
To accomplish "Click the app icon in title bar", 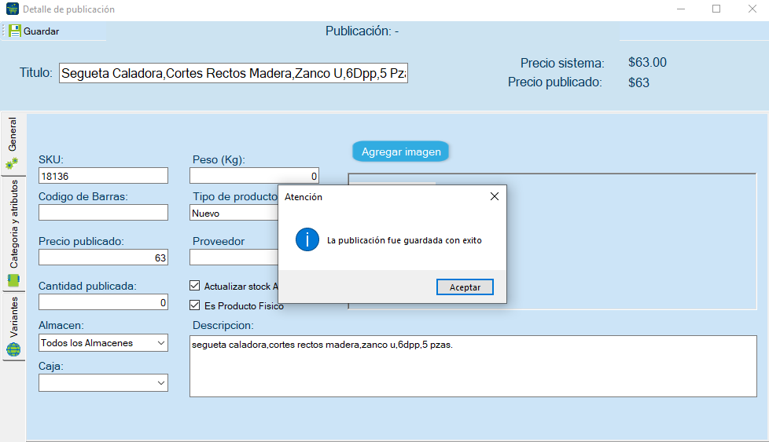I will 13,9.
